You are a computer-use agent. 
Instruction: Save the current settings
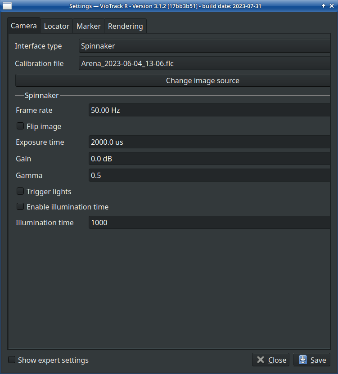[311, 360]
